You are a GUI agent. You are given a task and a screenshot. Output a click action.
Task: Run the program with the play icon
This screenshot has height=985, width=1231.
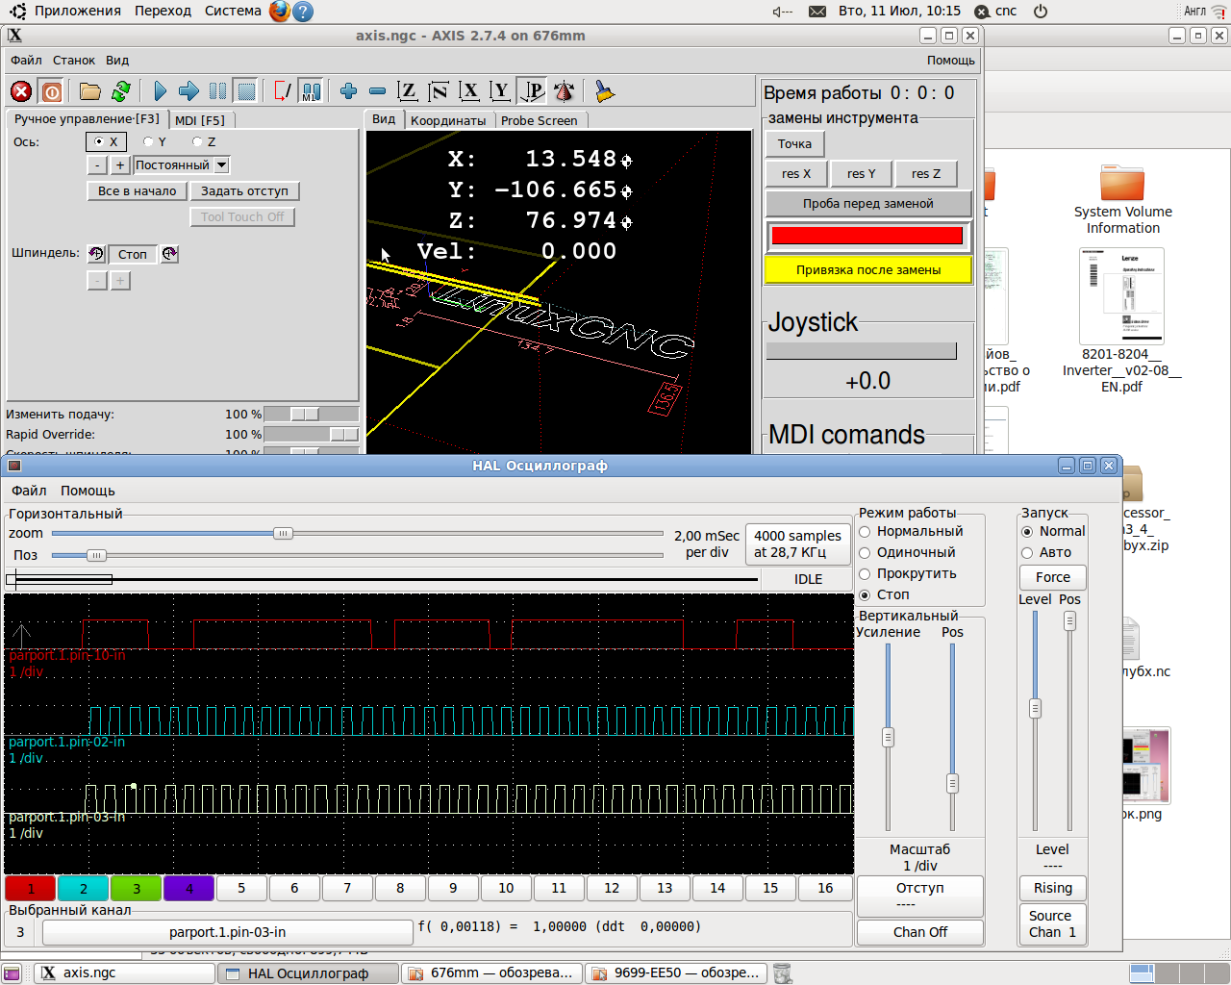[160, 91]
